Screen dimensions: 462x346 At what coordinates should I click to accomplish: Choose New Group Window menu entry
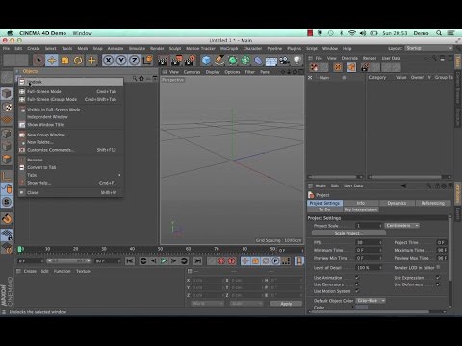[70, 135]
